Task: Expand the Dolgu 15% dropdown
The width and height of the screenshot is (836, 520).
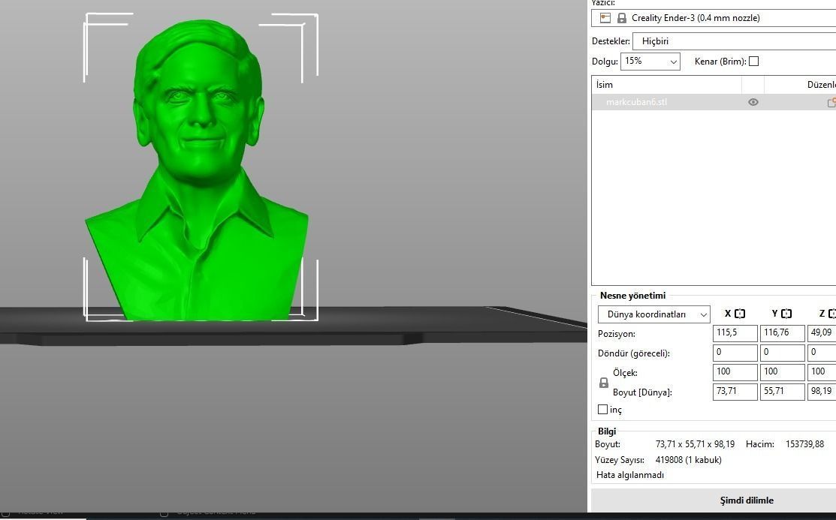Action: coord(650,62)
